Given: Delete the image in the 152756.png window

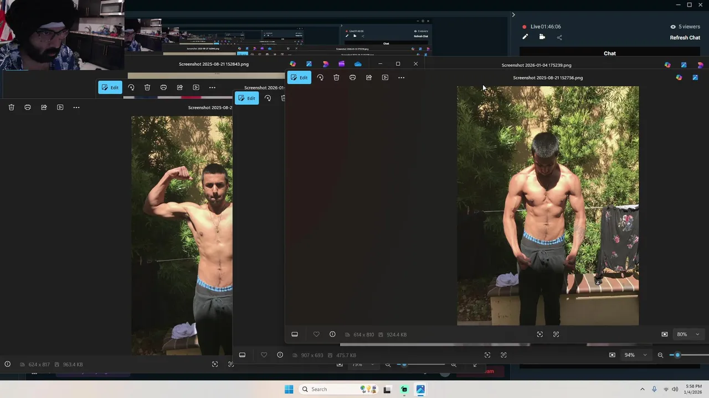Looking at the screenshot, I should coord(336,77).
